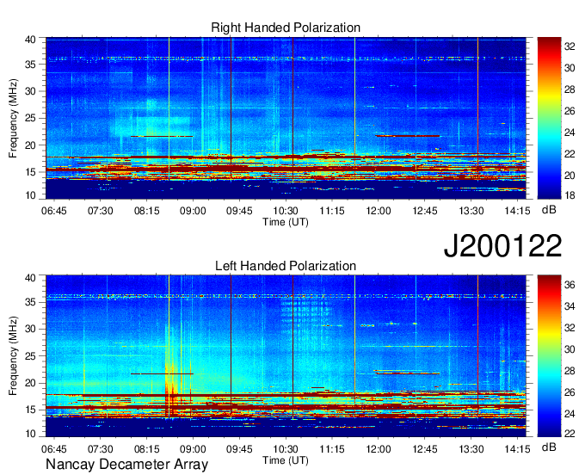Screen dimensions: 585x475
Task: Click 14:15 time tick under Right Handed plot
Action: 518,211
